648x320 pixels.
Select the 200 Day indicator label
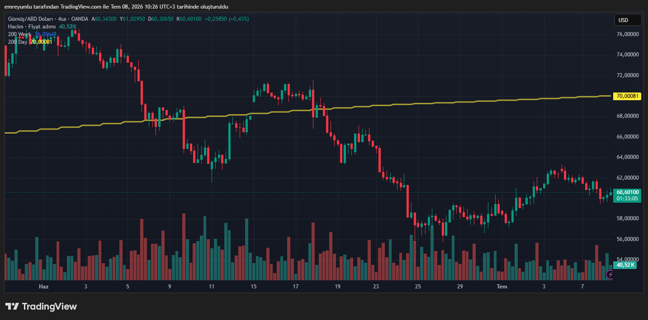click(18, 42)
